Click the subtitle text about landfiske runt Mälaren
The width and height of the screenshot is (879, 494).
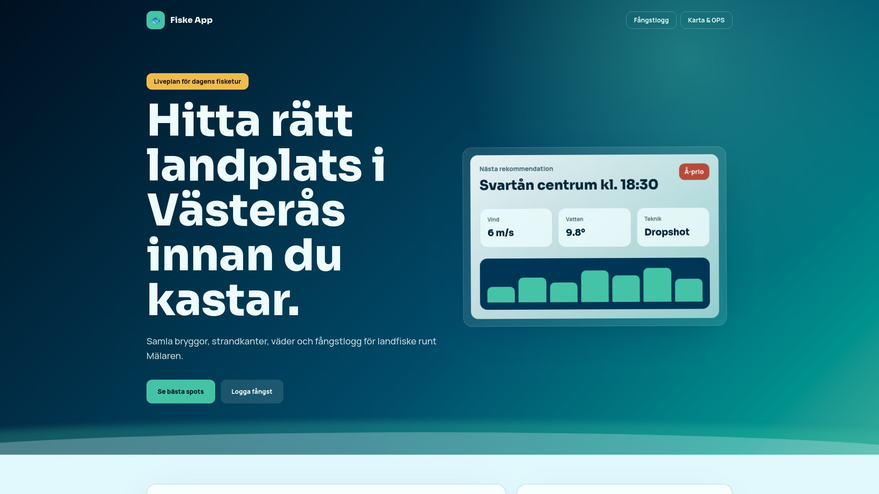tap(292, 349)
